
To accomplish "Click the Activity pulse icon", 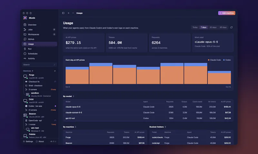I will point(25,59).
